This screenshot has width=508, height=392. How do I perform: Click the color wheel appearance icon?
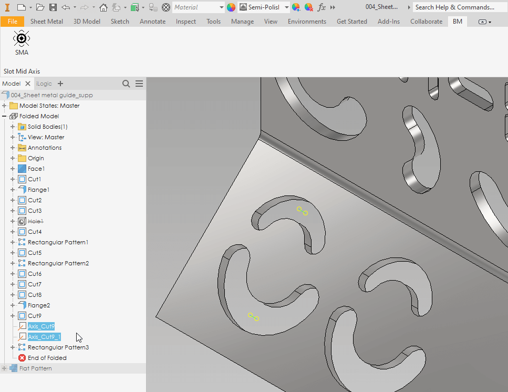point(231,7)
